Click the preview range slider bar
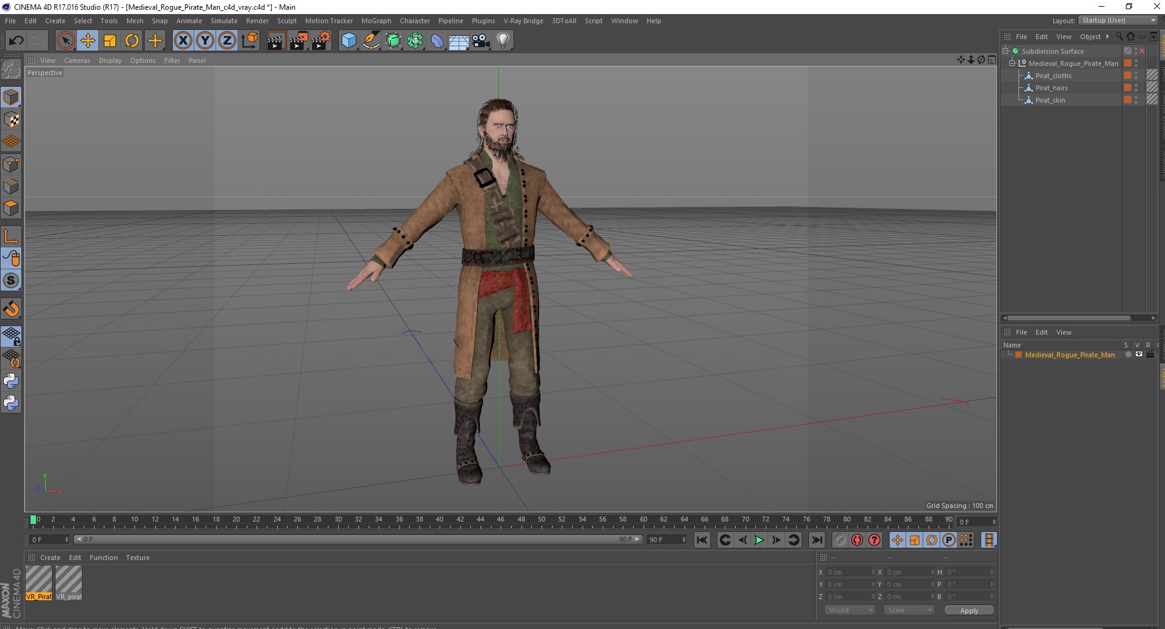Viewport: 1165px width, 629px height. tap(358, 539)
